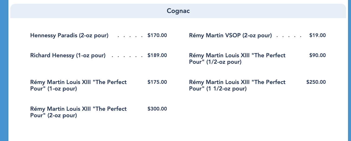The image size is (351, 141).
Task: Click the $90.00 price
Action: point(317,55)
